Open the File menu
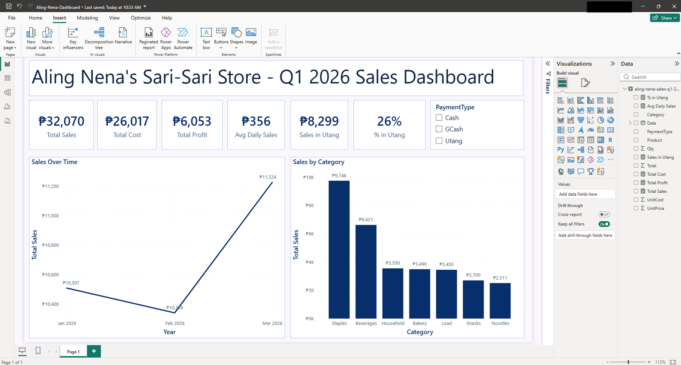The width and height of the screenshot is (681, 365). 11,18
